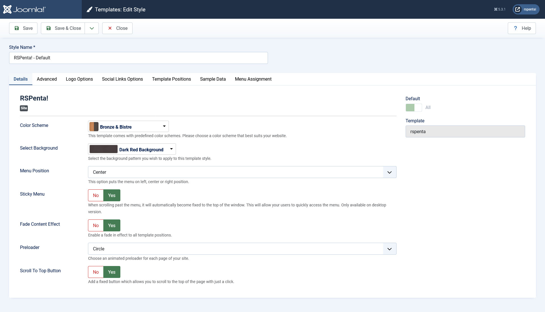
Task: Click the Style Name input field
Action: click(x=138, y=58)
